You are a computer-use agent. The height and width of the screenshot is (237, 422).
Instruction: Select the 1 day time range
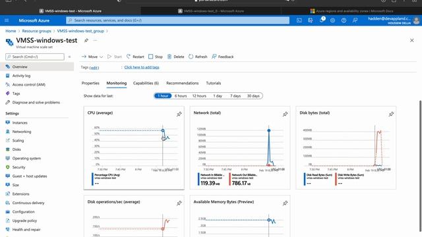(218, 96)
